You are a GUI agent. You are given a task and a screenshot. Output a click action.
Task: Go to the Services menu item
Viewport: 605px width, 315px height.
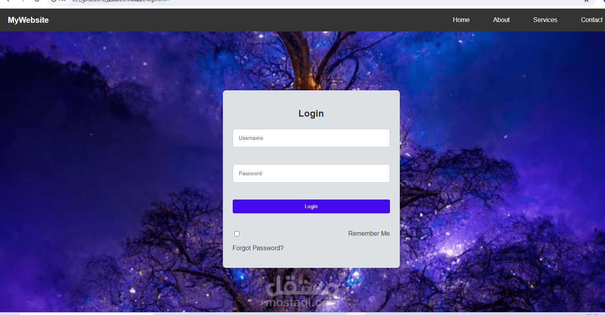pyautogui.click(x=545, y=20)
